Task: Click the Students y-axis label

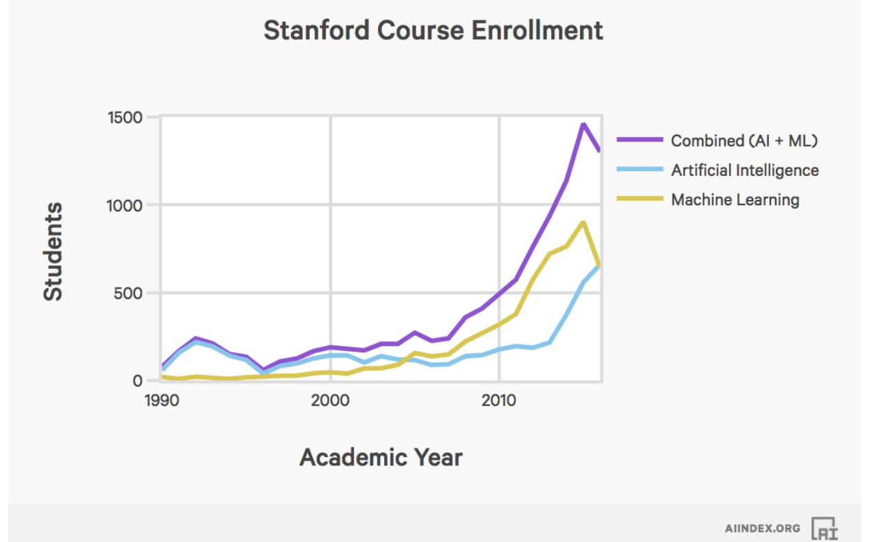Action: tap(53, 251)
